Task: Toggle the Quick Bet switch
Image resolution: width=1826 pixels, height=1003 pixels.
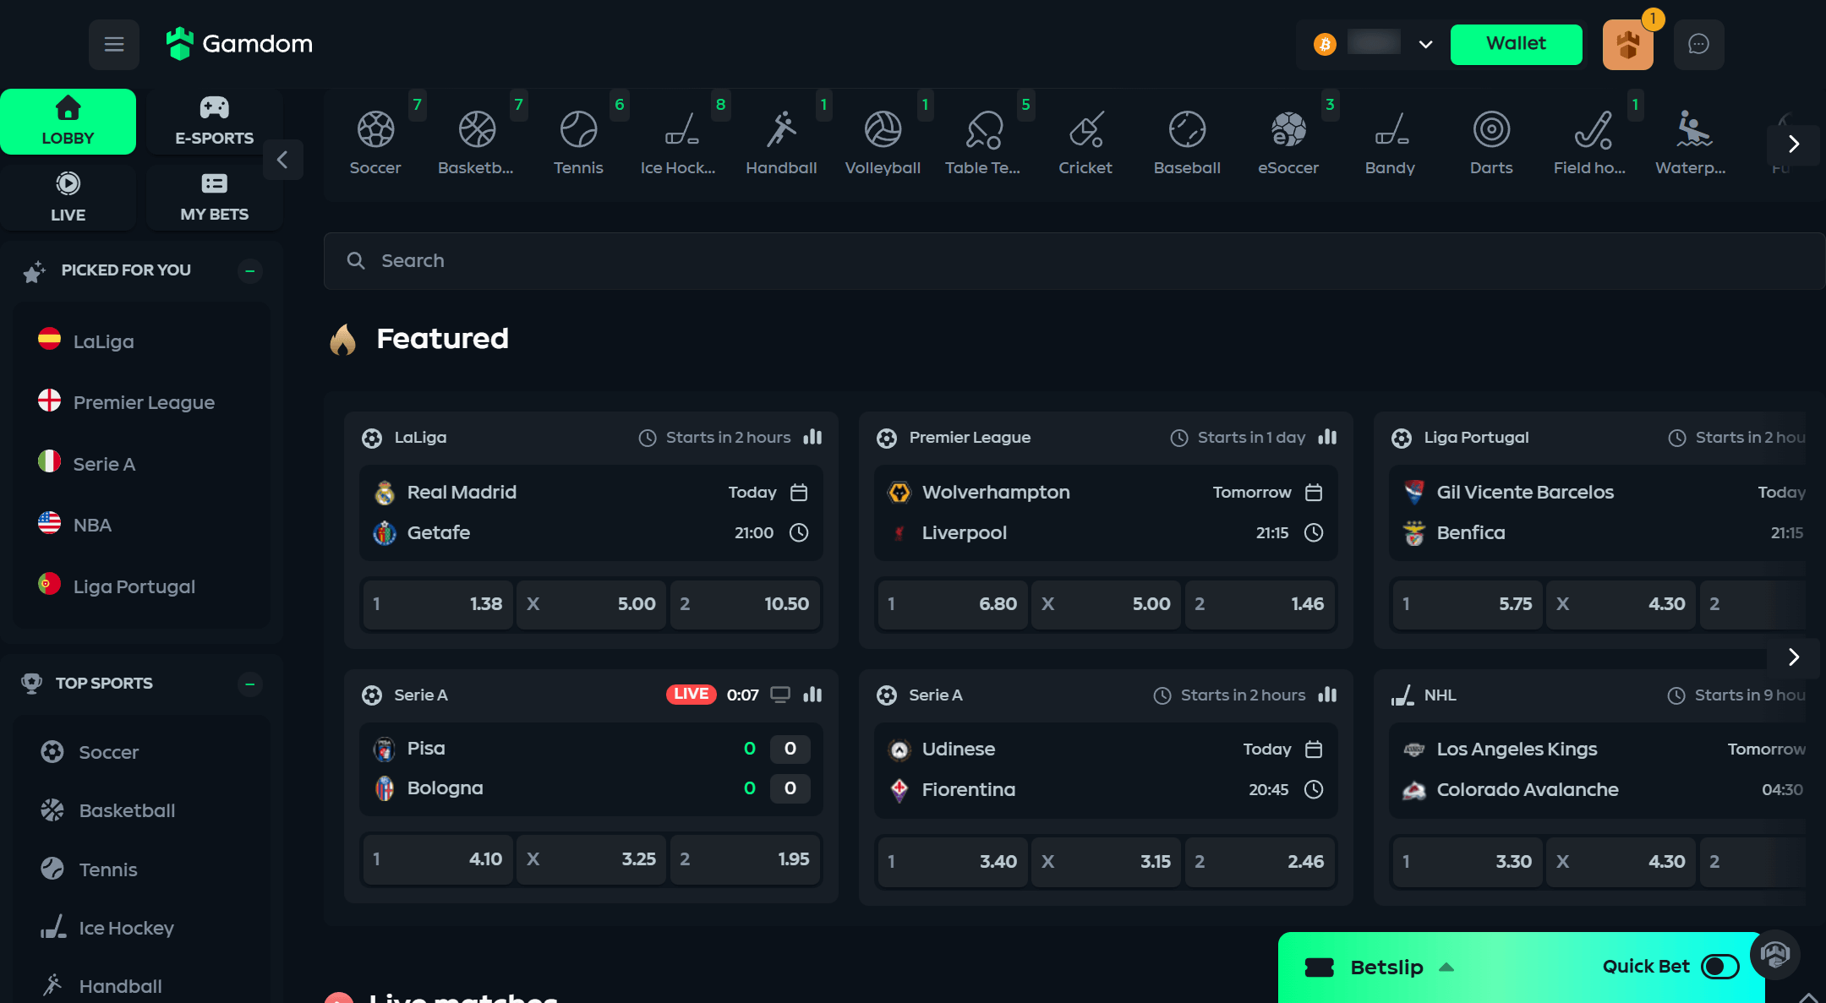Action: 1719,967
